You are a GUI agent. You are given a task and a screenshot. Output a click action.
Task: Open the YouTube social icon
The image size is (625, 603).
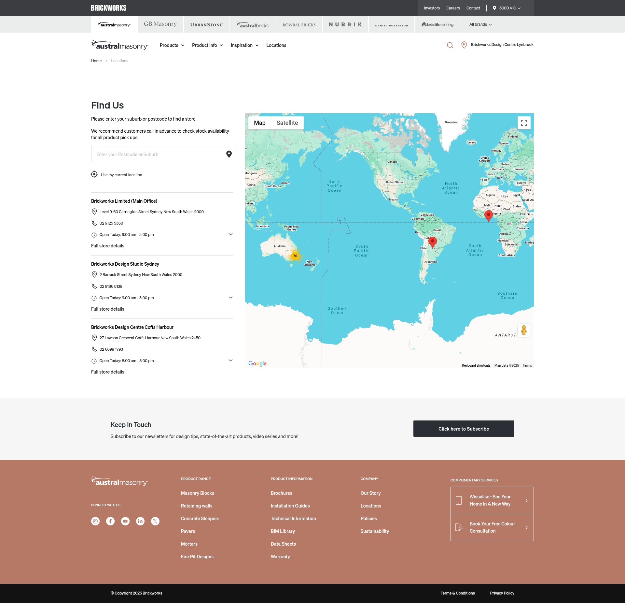click(x=125, y=521)
